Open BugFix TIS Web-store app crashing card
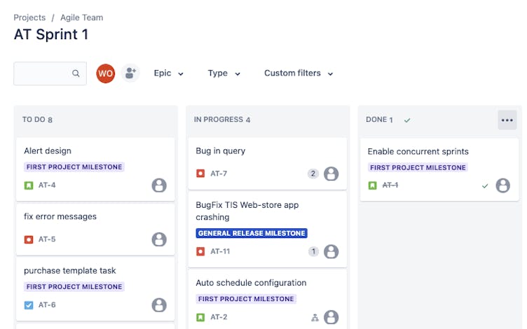Image resolution: width=527 pixels, height=329 pixels. [268, 230]
